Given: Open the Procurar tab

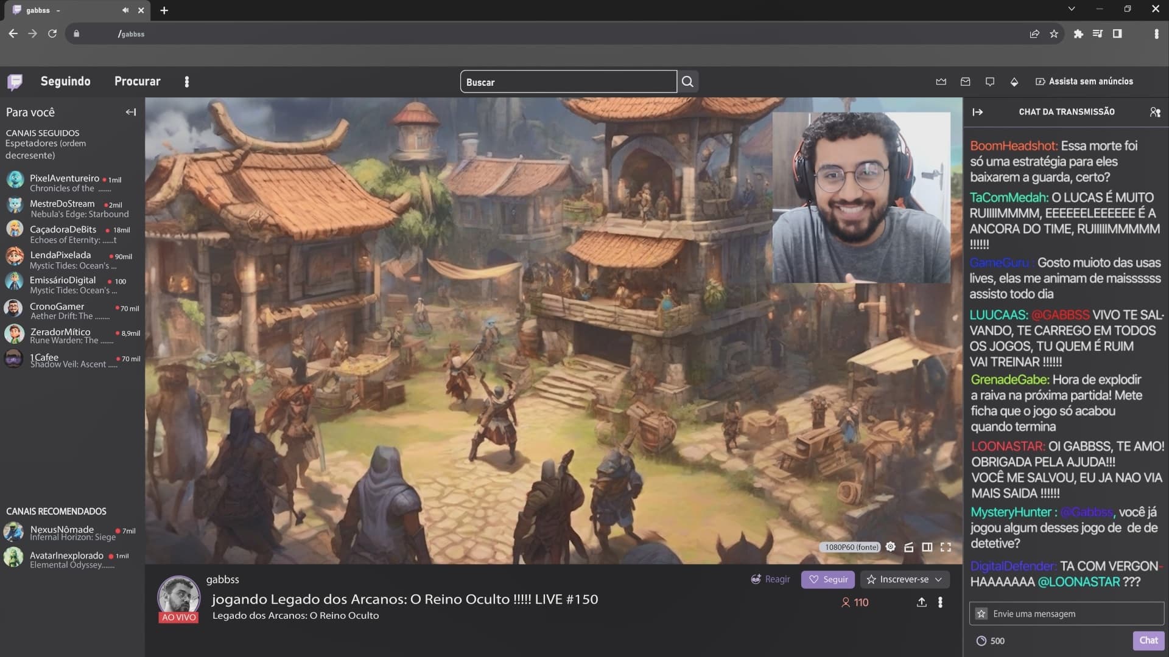Looking at the screenshot, I should coord(137,82).
